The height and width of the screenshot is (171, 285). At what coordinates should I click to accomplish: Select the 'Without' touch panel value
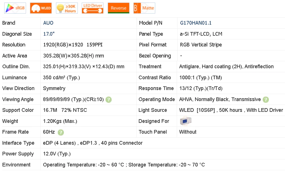pyautogui.click(x=188, y=132)
